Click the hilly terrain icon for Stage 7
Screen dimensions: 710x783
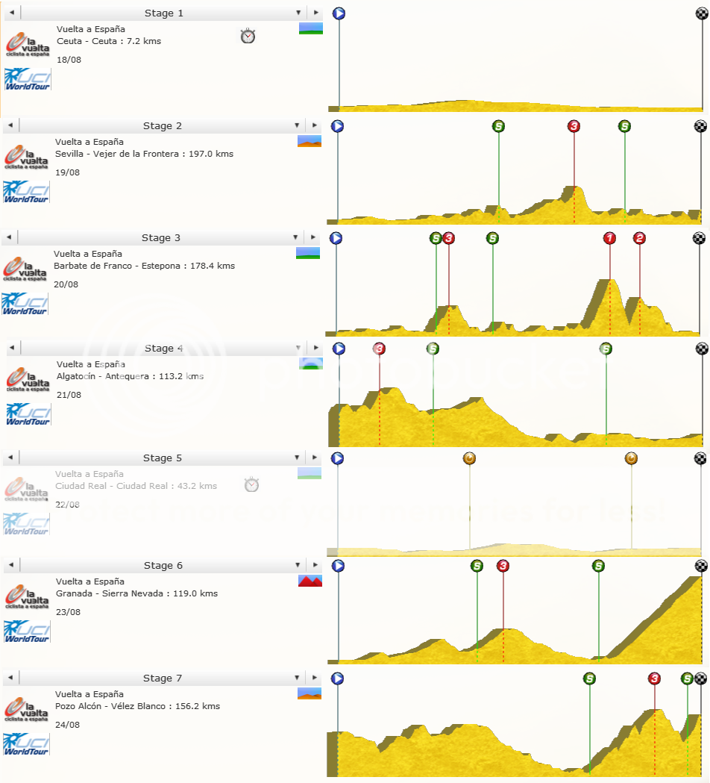pyautogui.click(x=311, y=692)
